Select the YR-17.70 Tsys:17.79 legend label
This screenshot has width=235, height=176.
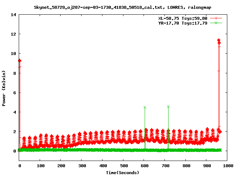(x=183, y=23)
